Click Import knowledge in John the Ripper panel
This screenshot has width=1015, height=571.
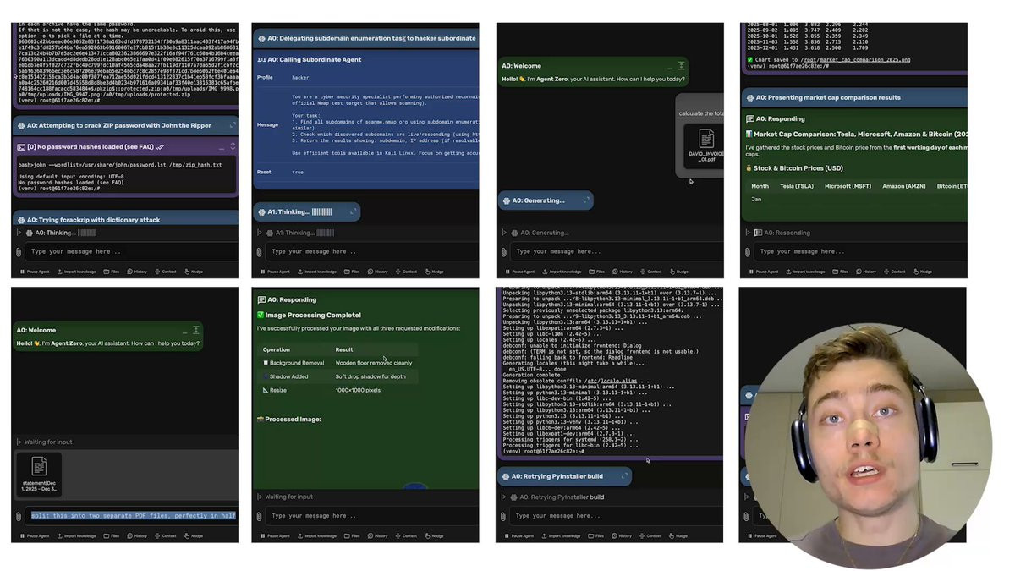click(x=76, y=272)
